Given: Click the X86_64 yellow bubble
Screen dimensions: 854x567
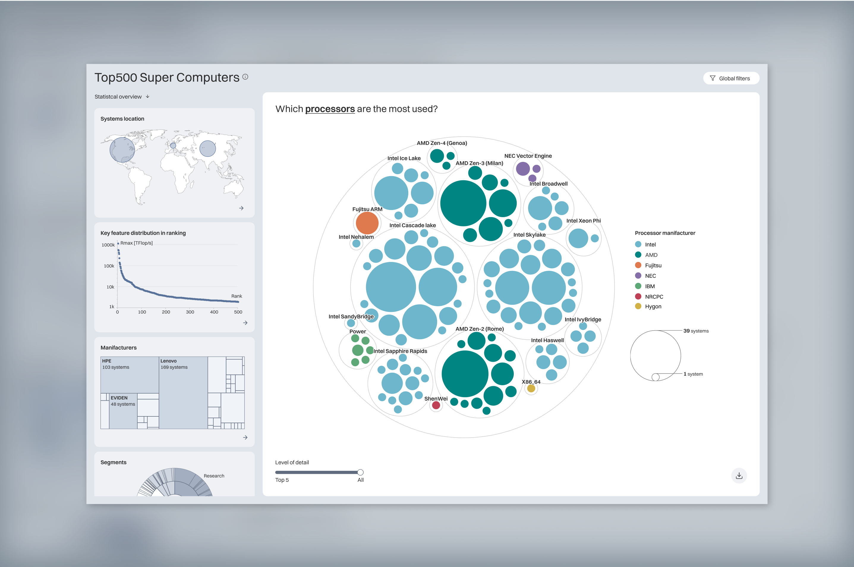Looking at the screenshot, I should click(x=531, y=389).
